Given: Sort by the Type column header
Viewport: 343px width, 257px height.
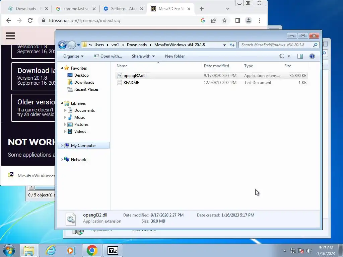Looking at the screenshot, I should tap(262, 66).
